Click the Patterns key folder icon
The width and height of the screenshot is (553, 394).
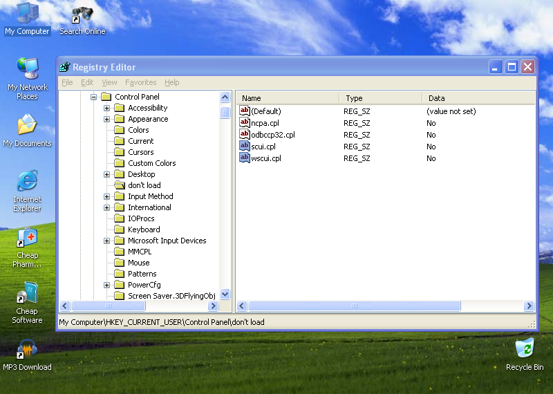(x=120, y=273)
